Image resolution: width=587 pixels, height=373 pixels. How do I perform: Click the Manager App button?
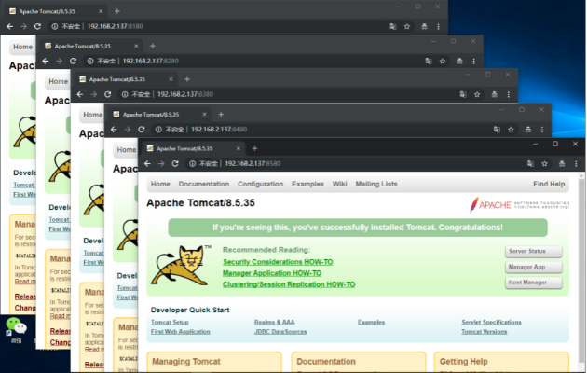[534, 267]
